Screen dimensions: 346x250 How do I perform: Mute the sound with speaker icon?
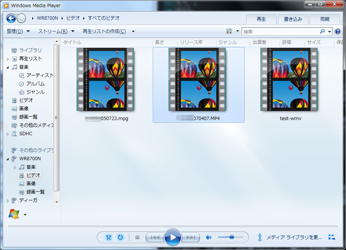click(208, 237)
